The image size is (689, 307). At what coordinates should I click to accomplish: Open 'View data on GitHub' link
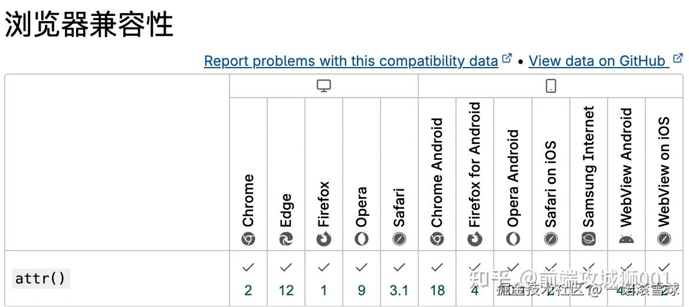(598, 61)
